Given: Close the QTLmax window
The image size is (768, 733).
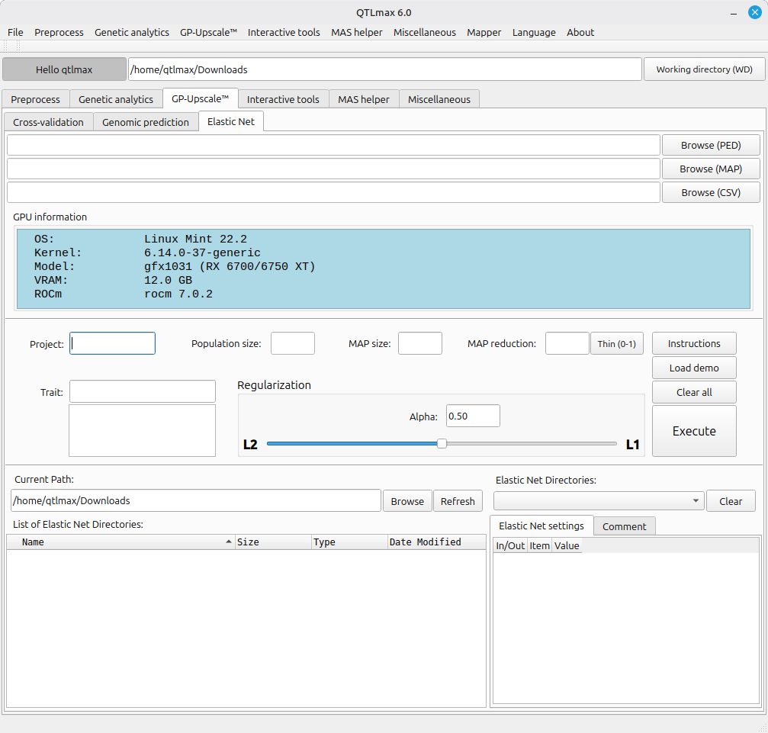Looking at the screenshot, I should coord(754,12).
